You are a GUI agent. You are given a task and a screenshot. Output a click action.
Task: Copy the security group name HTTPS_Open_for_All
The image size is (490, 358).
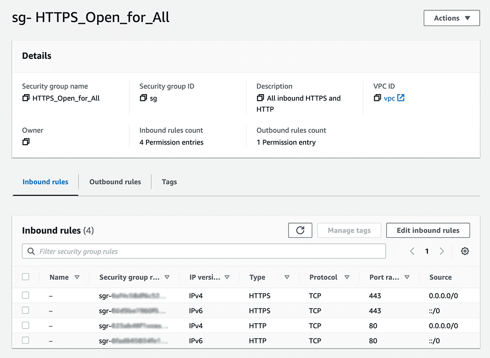coord(26,98)
